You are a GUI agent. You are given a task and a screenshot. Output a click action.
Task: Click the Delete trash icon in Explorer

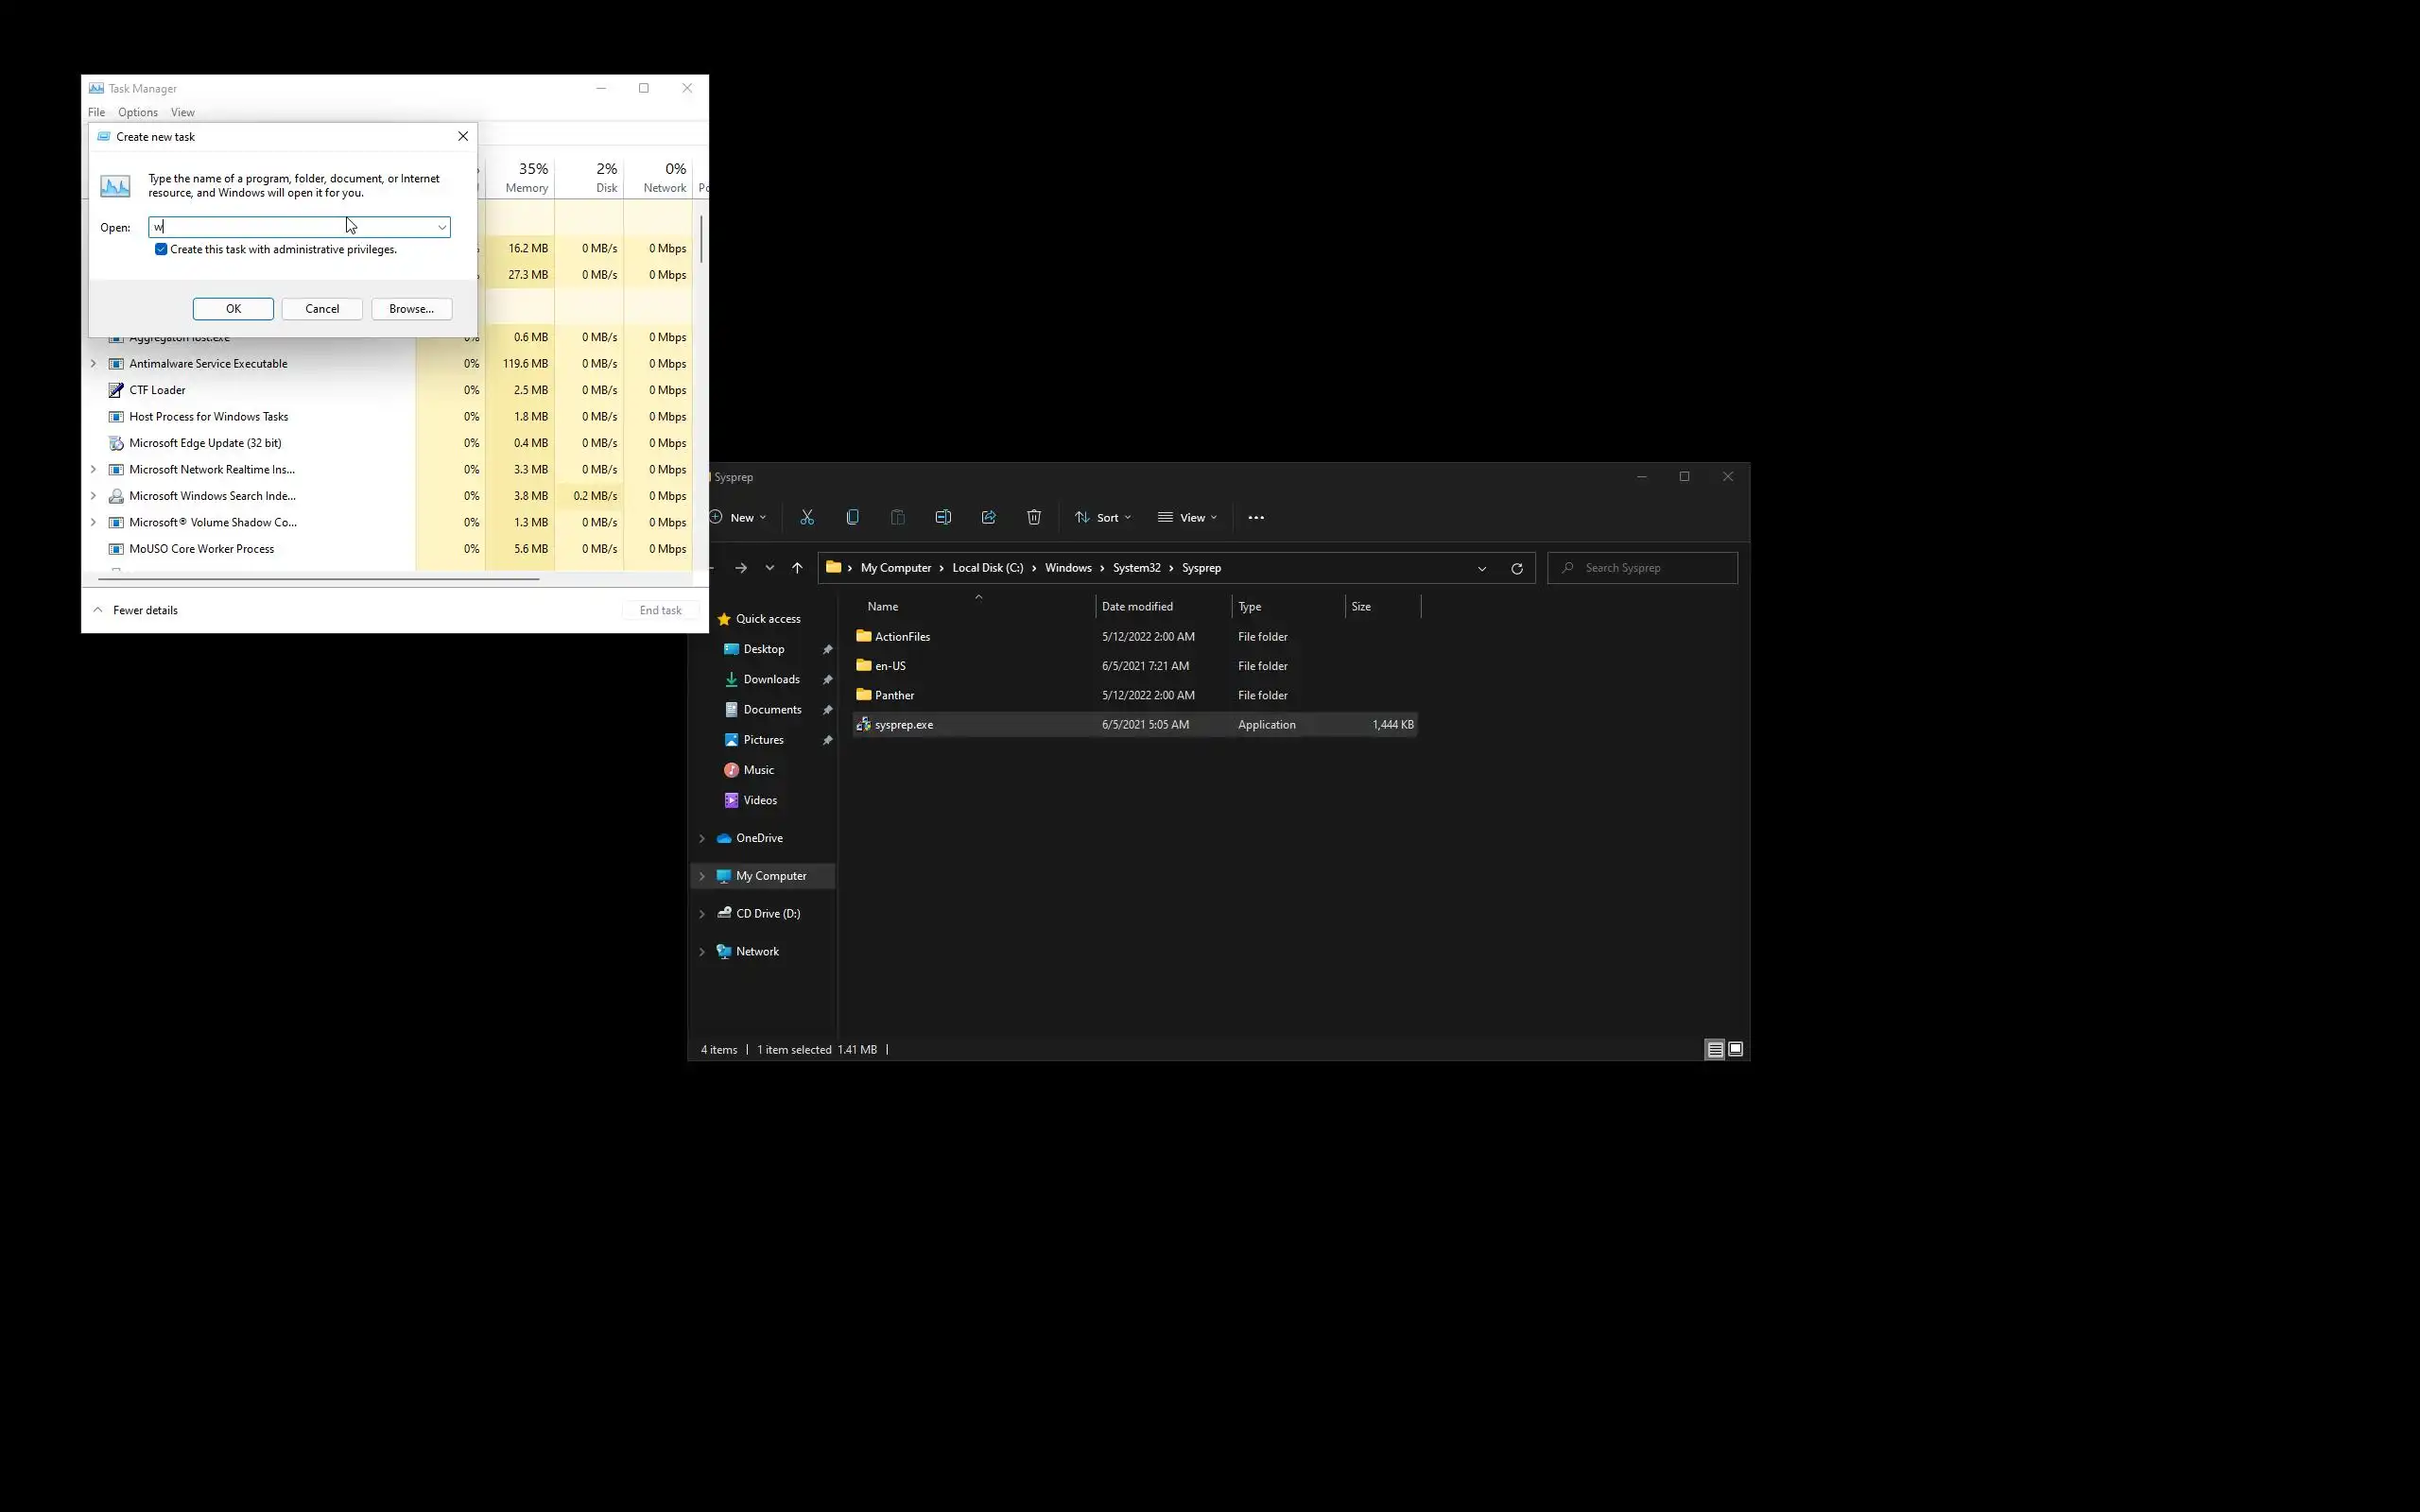click(x=1034, y=517)
